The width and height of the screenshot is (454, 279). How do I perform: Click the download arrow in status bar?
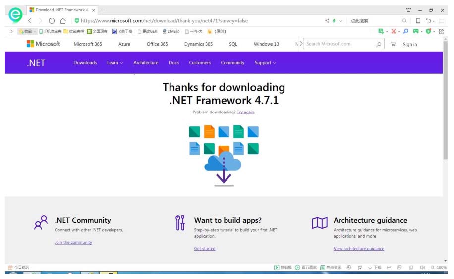(370, 267)
